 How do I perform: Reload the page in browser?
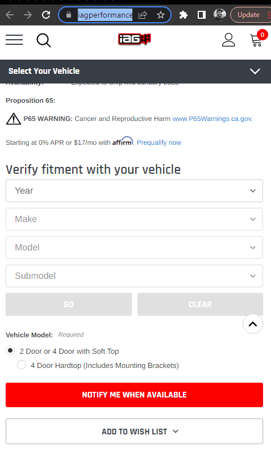point(46,15)
